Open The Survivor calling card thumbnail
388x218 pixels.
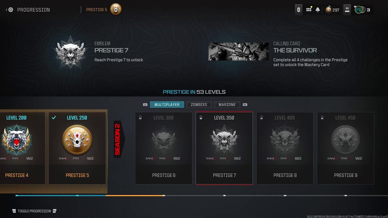tap(239, 51)
